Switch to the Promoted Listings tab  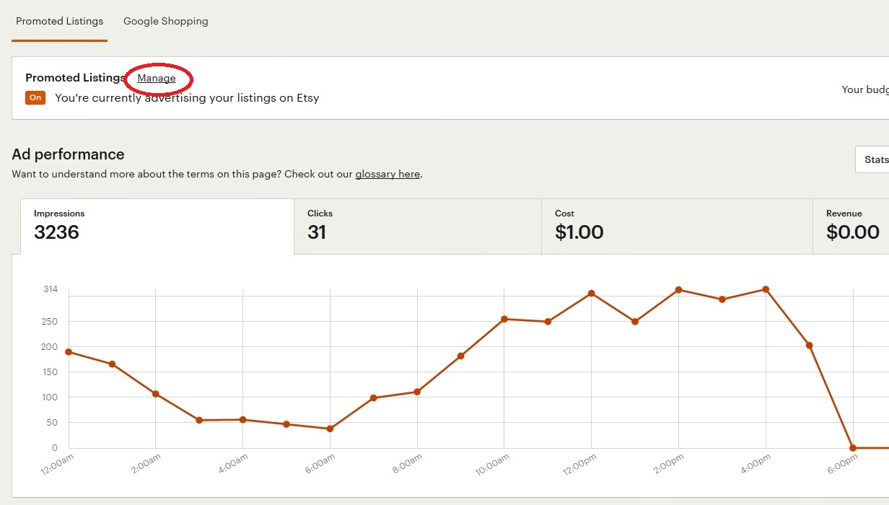(59, 22)
